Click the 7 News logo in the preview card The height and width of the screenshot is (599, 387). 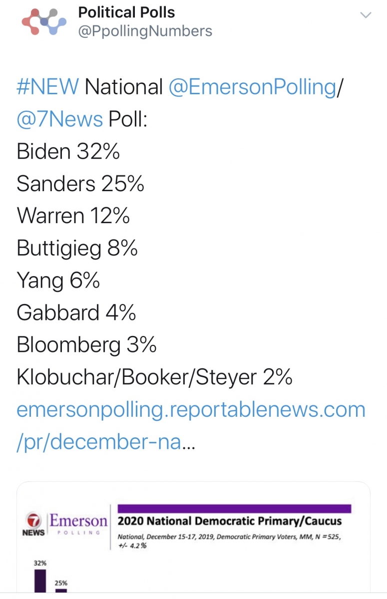coord(34,525)
